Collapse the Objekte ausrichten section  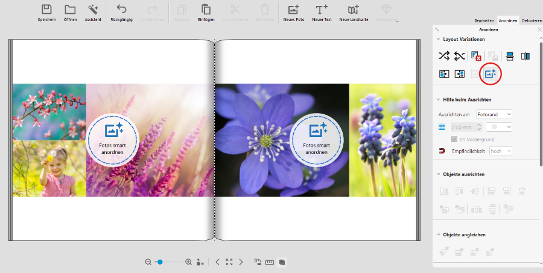pyautogui.click(x=438, y=174)
